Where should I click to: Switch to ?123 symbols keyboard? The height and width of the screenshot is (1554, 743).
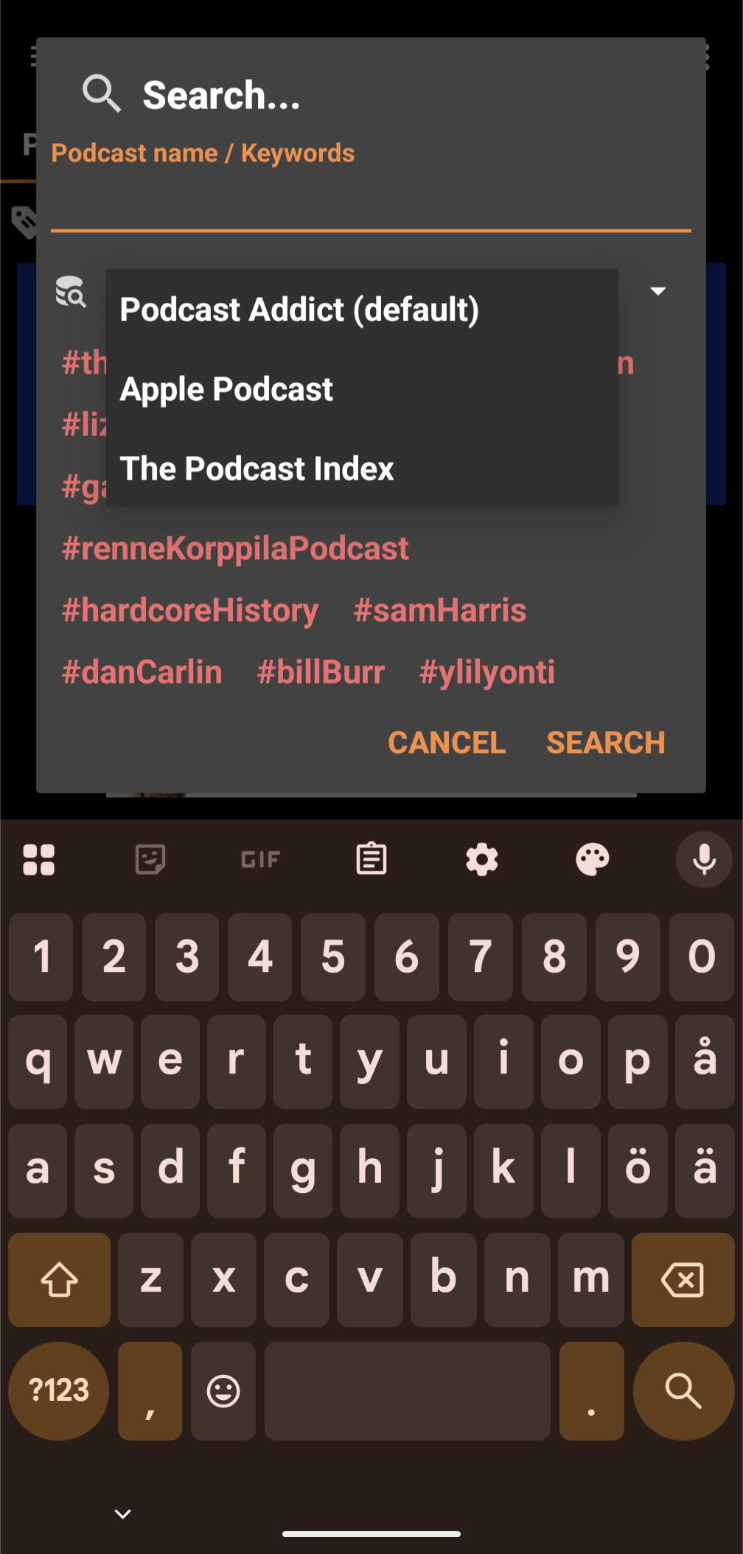tap(59, 1391)
